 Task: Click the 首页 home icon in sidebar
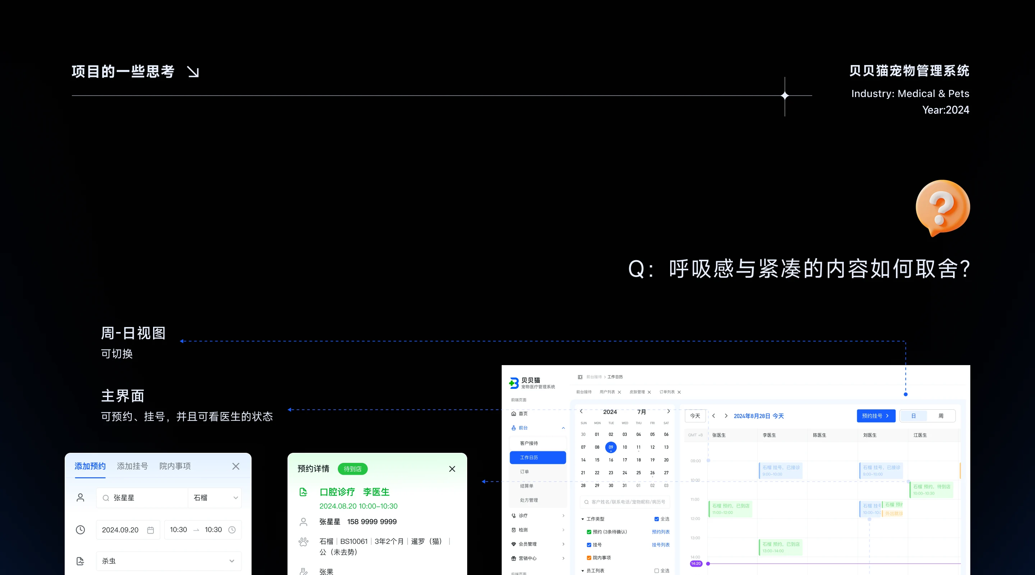pos(514,414)
